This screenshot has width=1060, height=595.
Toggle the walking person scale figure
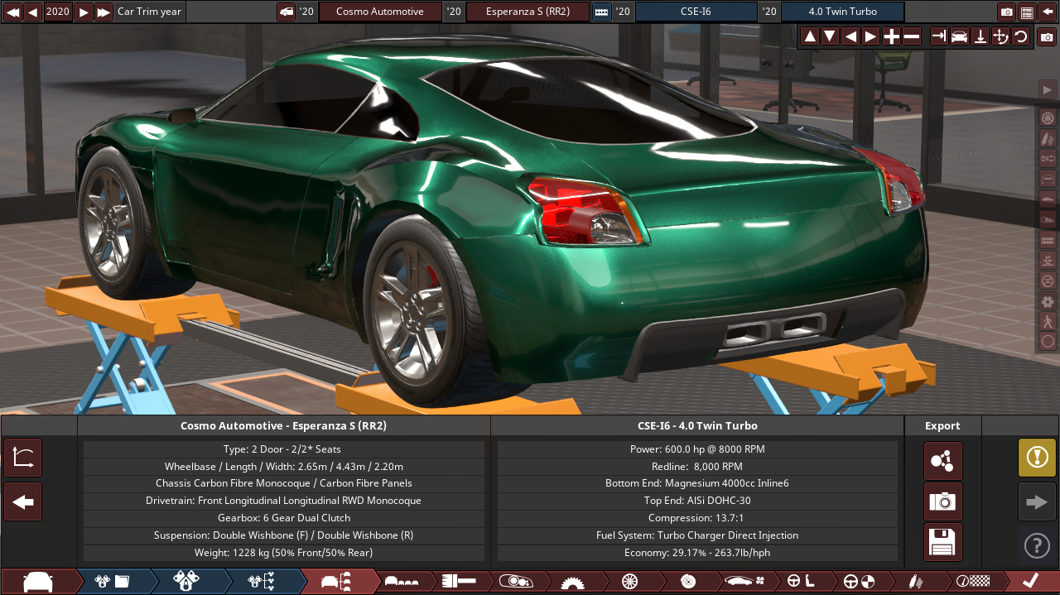pyautogui.click(x=1048, y=321)
